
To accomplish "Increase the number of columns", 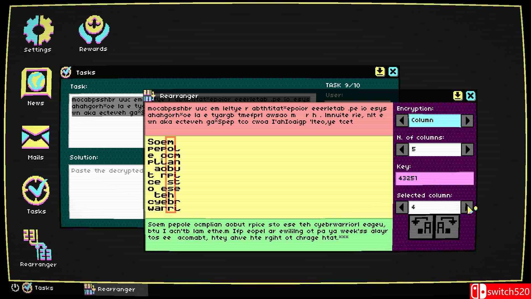I will point(467,150).
